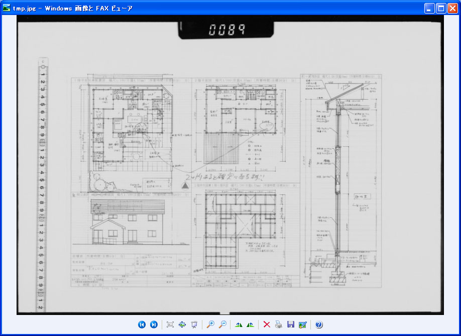Screen dimensions: 461x336
Task: Close the tmp.jpg viewer window
Action: pos(452,8)
